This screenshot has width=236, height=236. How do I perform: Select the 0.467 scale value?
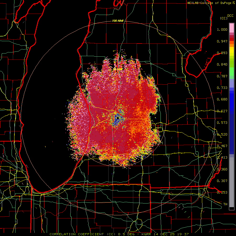pos(222,146)
